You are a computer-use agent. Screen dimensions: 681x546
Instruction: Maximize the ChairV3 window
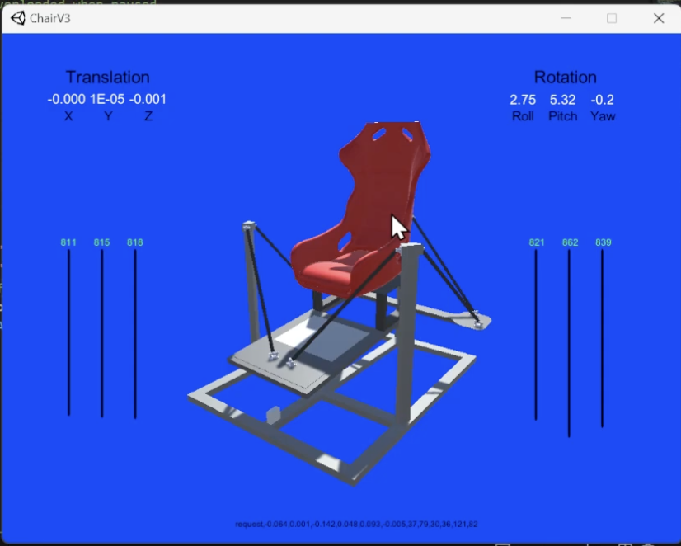pyautogui.click(x=612, y=18)
